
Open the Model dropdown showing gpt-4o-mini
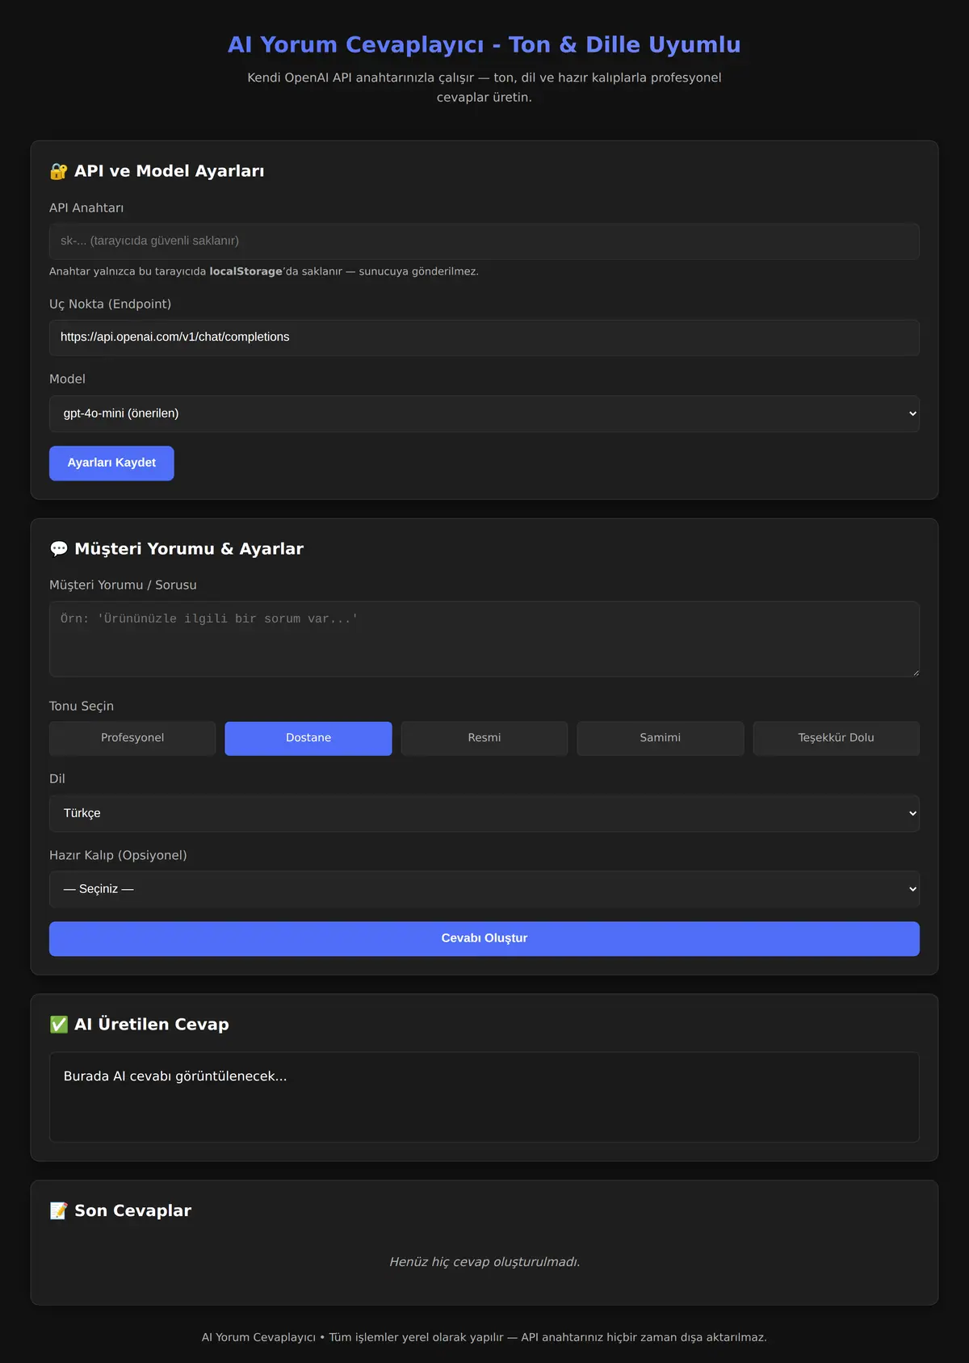484,413
